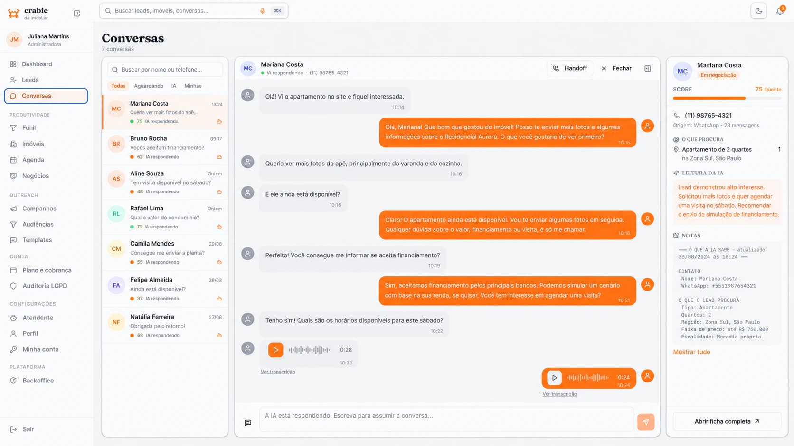The height and width of the screenshot is (446, 794).
Task: Collapse the sidebar with panel icon
Action: [x=77, y=13]
